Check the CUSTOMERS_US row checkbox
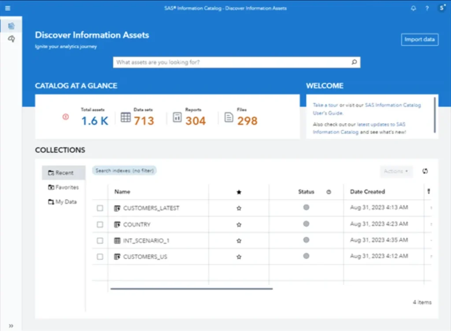451x331 pixels. pos(100,256)
